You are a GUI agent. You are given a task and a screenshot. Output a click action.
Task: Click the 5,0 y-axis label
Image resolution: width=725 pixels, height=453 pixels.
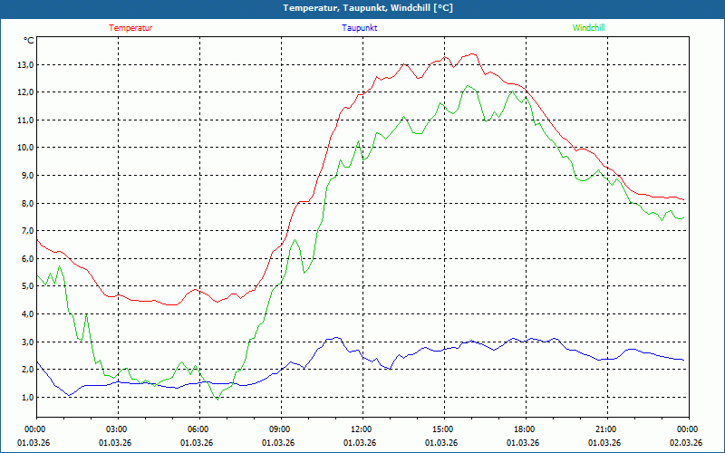28,286
